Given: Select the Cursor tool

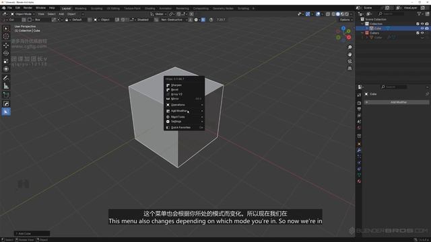Looking at the screenshot, I should point(6,36).
